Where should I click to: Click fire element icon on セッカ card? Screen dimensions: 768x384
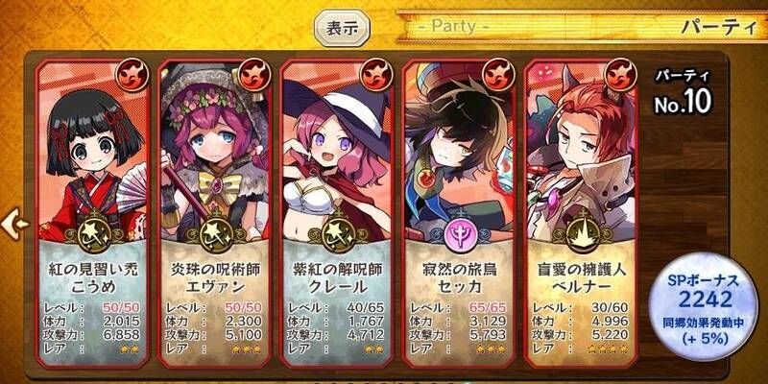click(498, 75)
